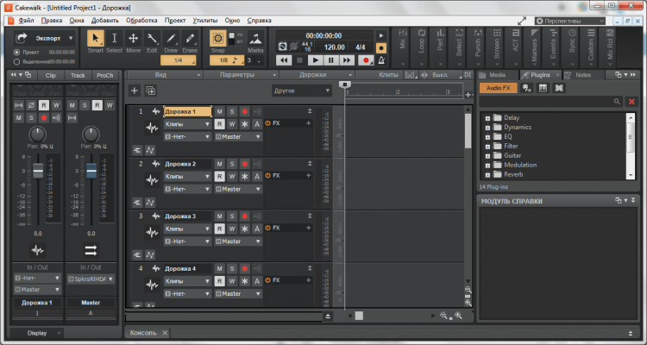647x345 pixels.
Task: Click the Дорожка 1 channel volume fader
Action: point(37,172)
